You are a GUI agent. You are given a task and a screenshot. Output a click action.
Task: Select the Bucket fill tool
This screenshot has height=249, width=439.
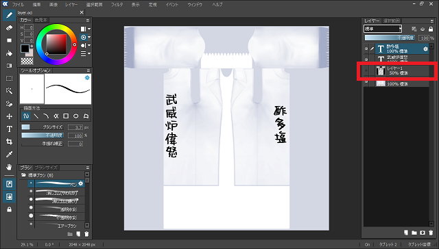pos(9,53)
